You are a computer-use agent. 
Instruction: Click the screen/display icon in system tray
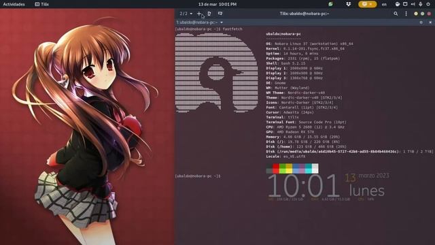coord(405,4)
